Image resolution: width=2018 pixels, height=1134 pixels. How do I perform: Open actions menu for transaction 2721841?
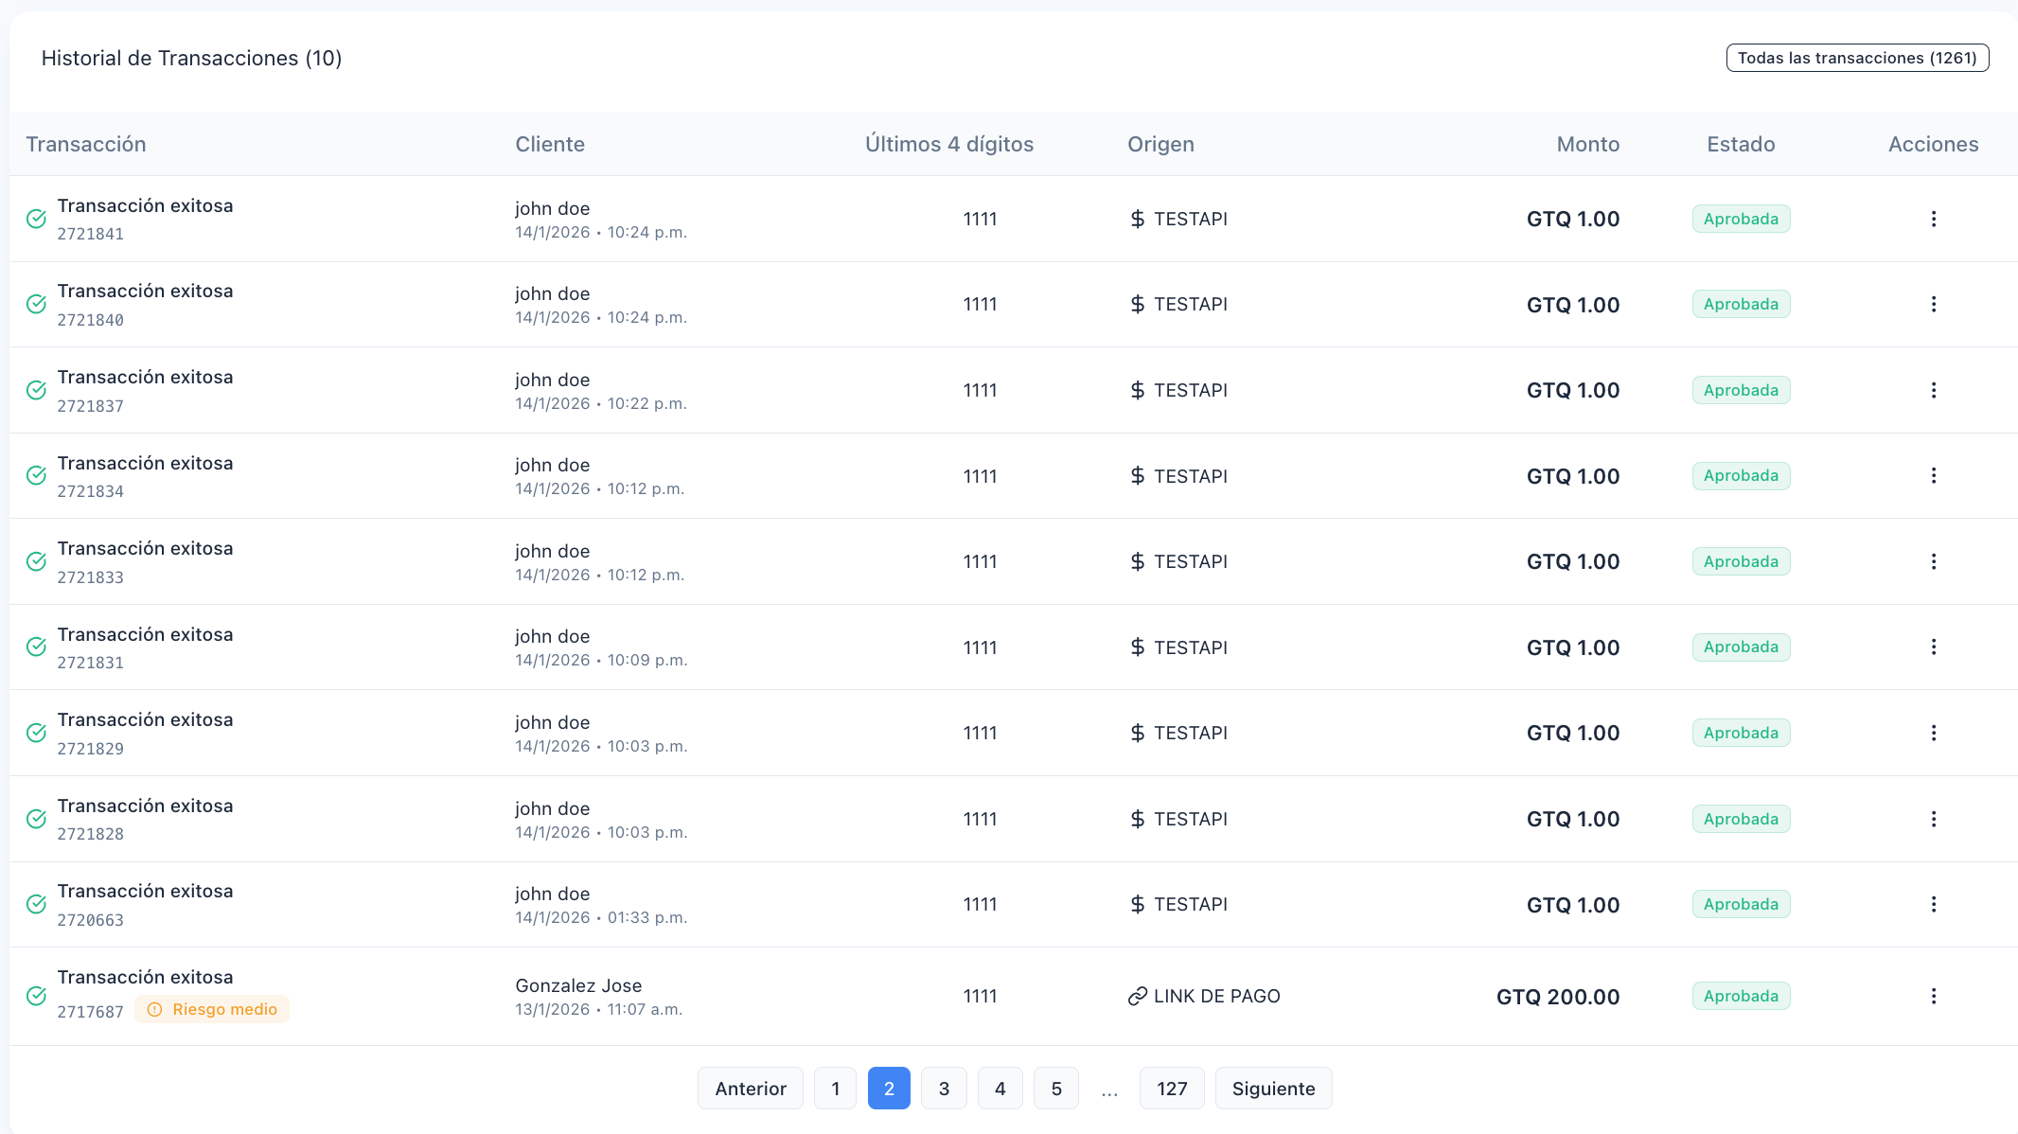pos(1933,219)
